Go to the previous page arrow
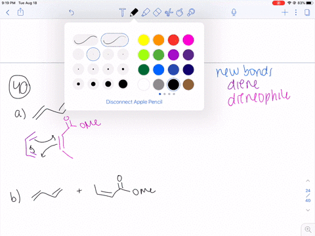 (308, 181)
